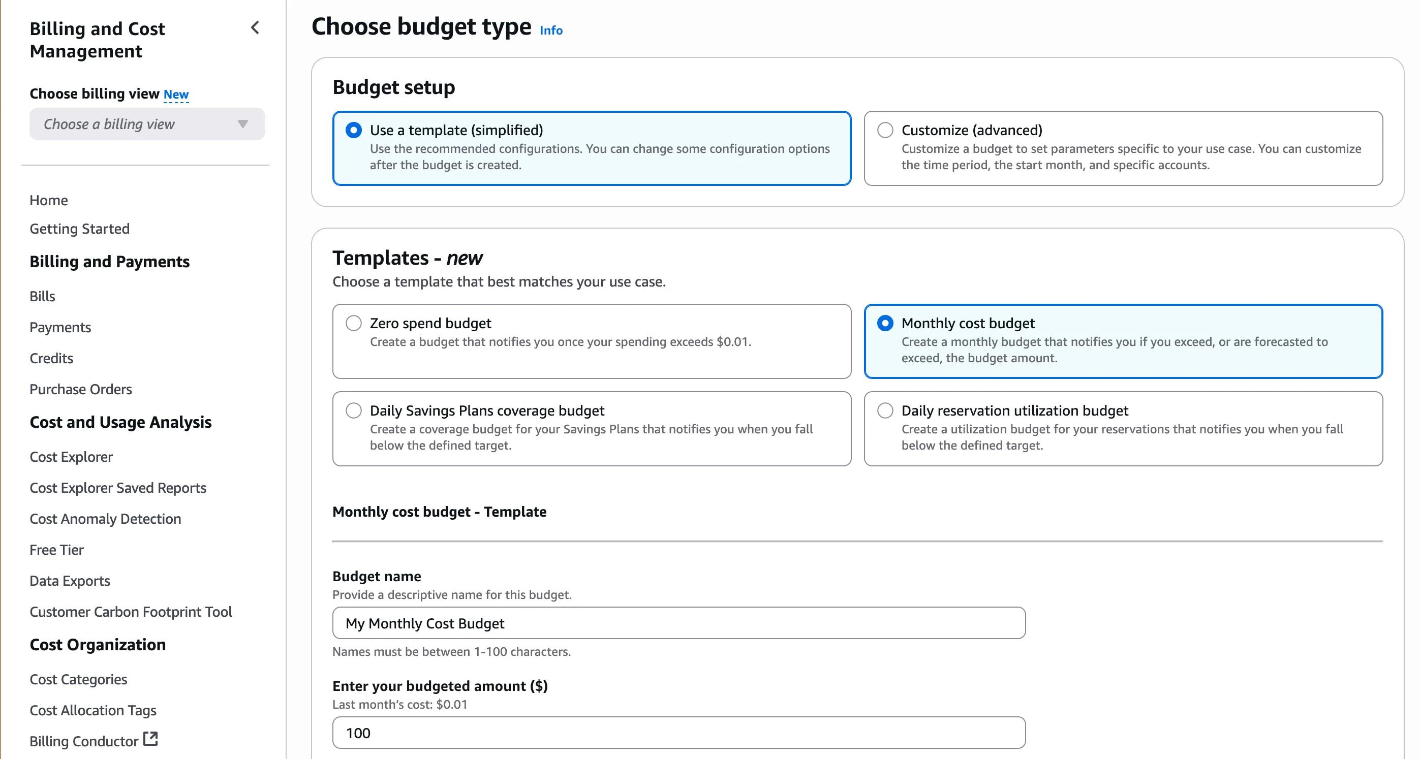The height and width of the screenshot is (759, 1420).
Task: Select the Customize (advanced) radio option
Action: coord(885,130)
